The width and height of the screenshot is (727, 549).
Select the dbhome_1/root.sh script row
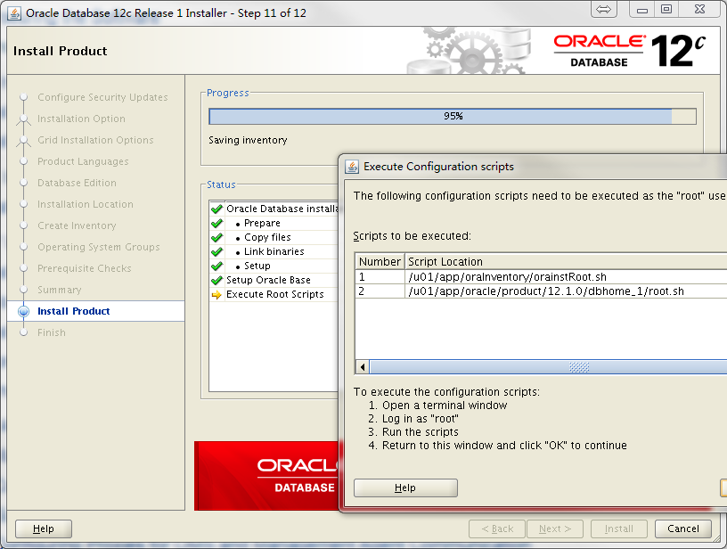pos(541,291)
